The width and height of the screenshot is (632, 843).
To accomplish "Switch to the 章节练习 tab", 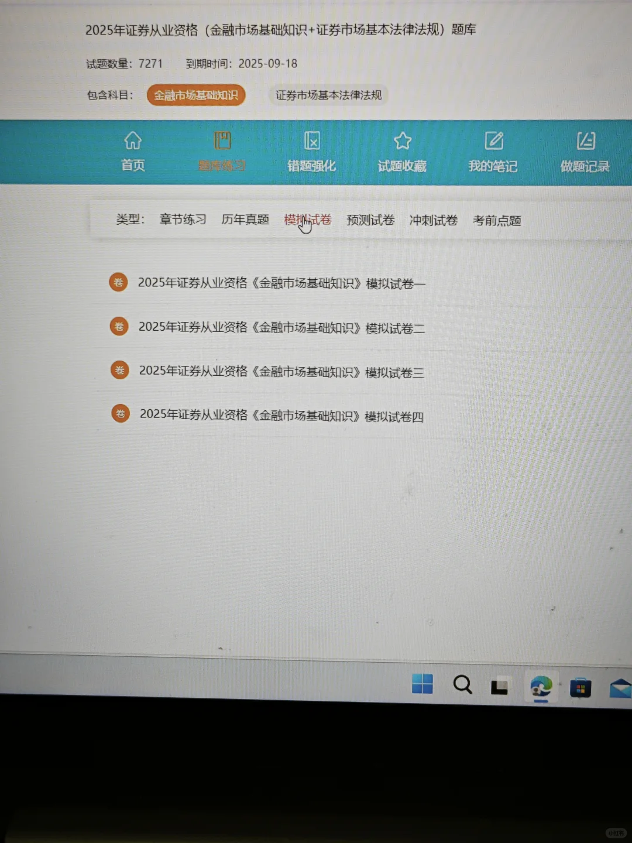I will click(x=183, y=219).
